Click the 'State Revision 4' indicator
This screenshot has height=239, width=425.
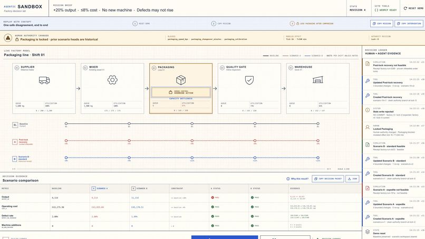(x=357, y=8)
